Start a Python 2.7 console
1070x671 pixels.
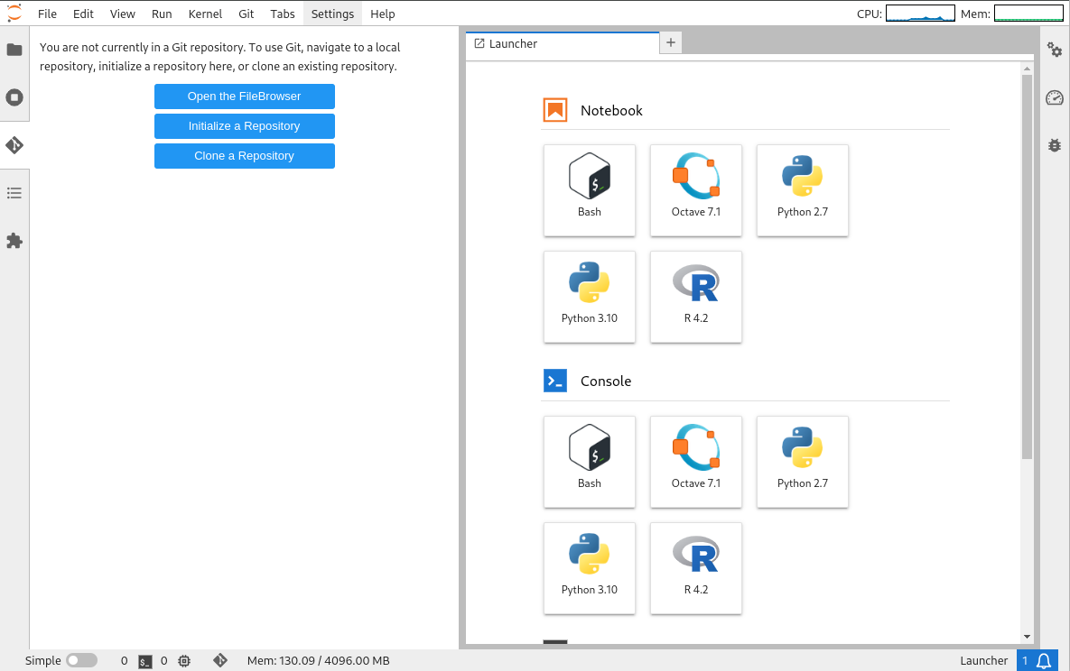[x=803, y=462]
